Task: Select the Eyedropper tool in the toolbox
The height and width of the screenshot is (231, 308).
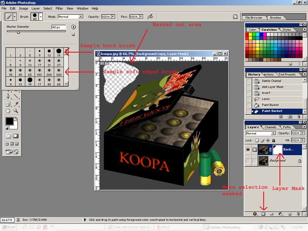Action: pos(16,104)
